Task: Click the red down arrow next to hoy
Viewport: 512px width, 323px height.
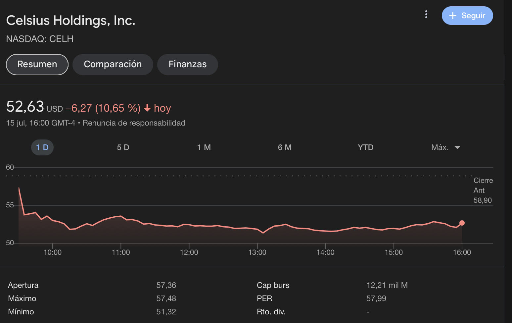Action: [147, 108]
